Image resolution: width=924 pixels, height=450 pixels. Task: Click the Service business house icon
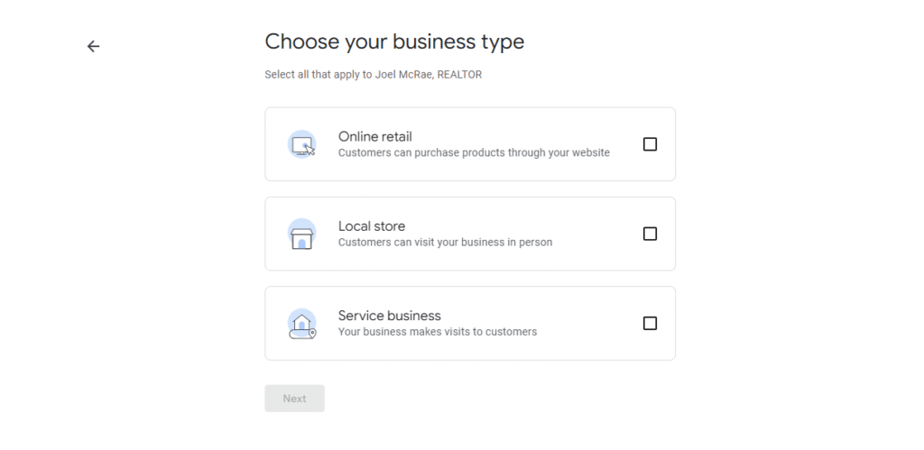point(301,324)
